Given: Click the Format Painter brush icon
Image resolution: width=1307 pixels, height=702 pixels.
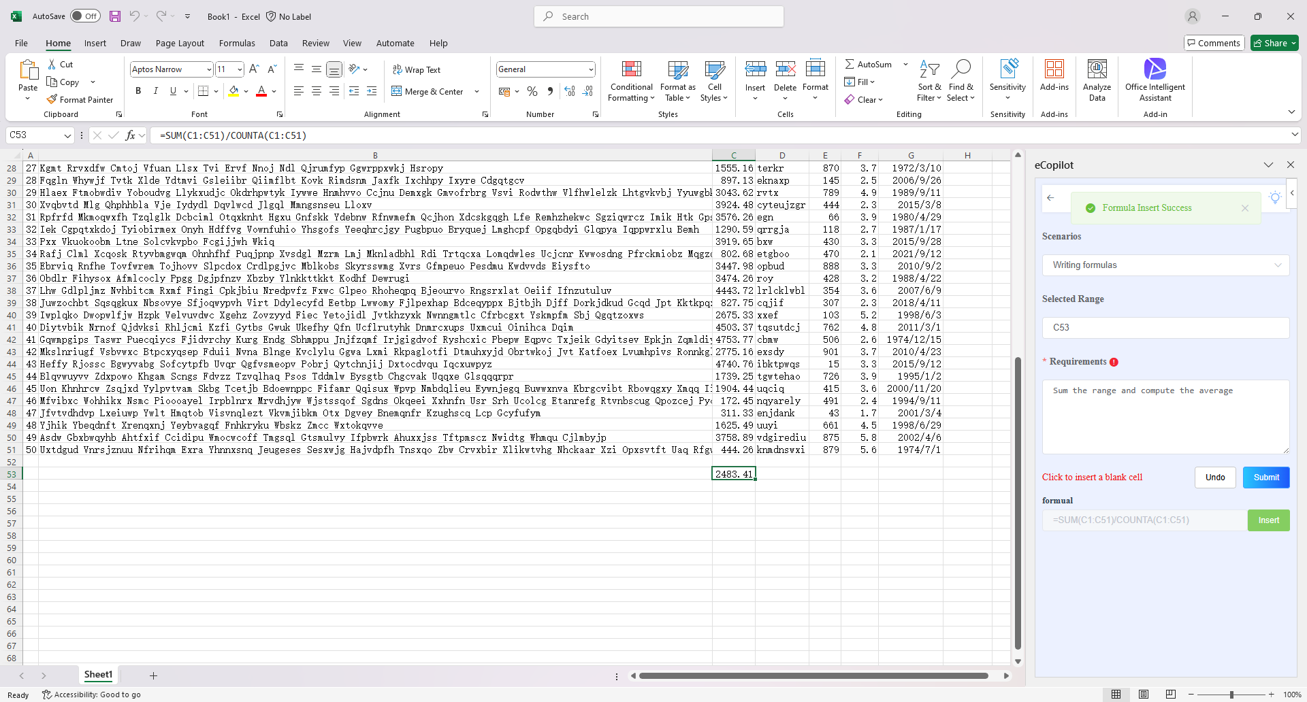Looking at the screenshot, I should (x=52, y=99).
